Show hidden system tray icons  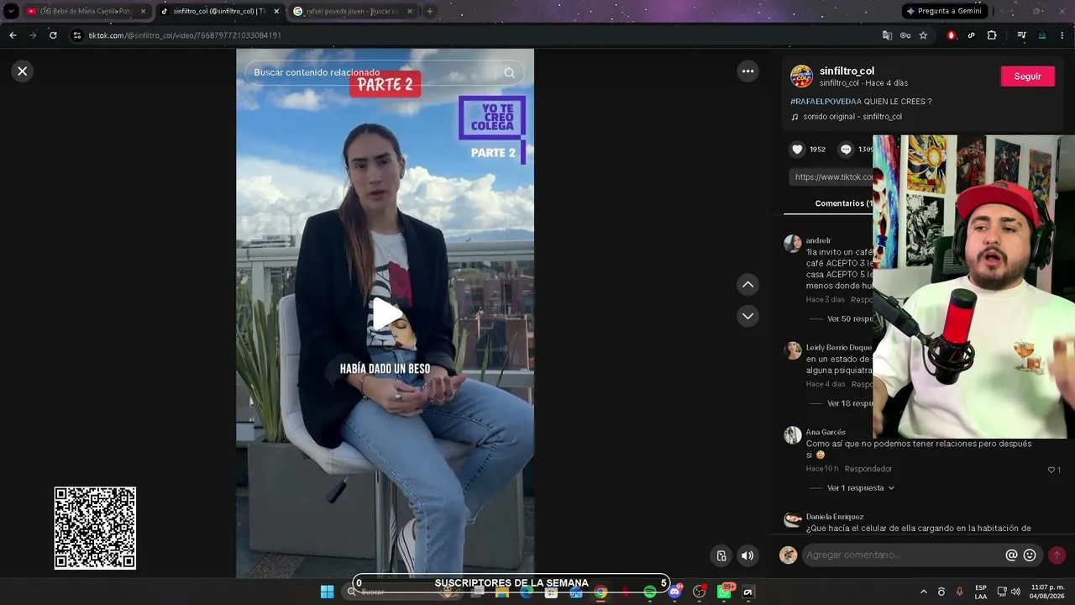(924, 592)
